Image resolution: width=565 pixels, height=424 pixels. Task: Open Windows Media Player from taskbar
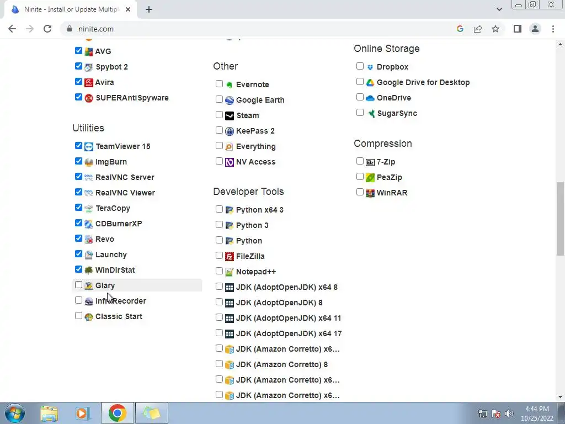click(x=82, y=413)
